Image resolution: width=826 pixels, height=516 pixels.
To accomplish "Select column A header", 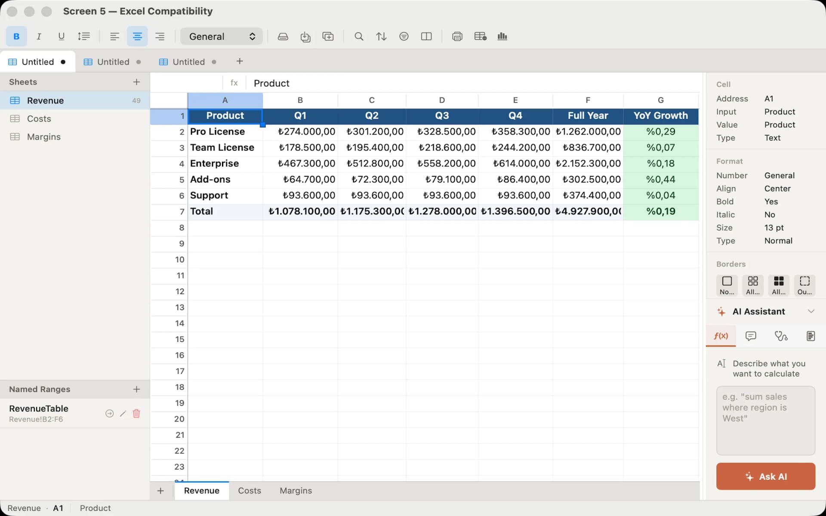I will click(x=225, y=100).
